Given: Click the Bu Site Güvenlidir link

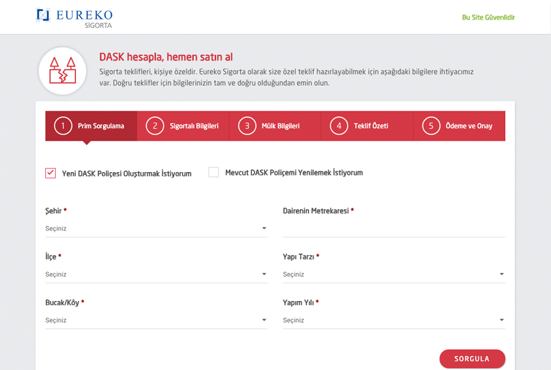Looking at the screenshot, I should [488, 17].
